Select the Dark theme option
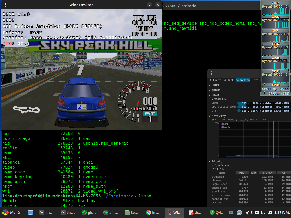The width and height of the screenshot is (291, 218). [x=229, y=80]
